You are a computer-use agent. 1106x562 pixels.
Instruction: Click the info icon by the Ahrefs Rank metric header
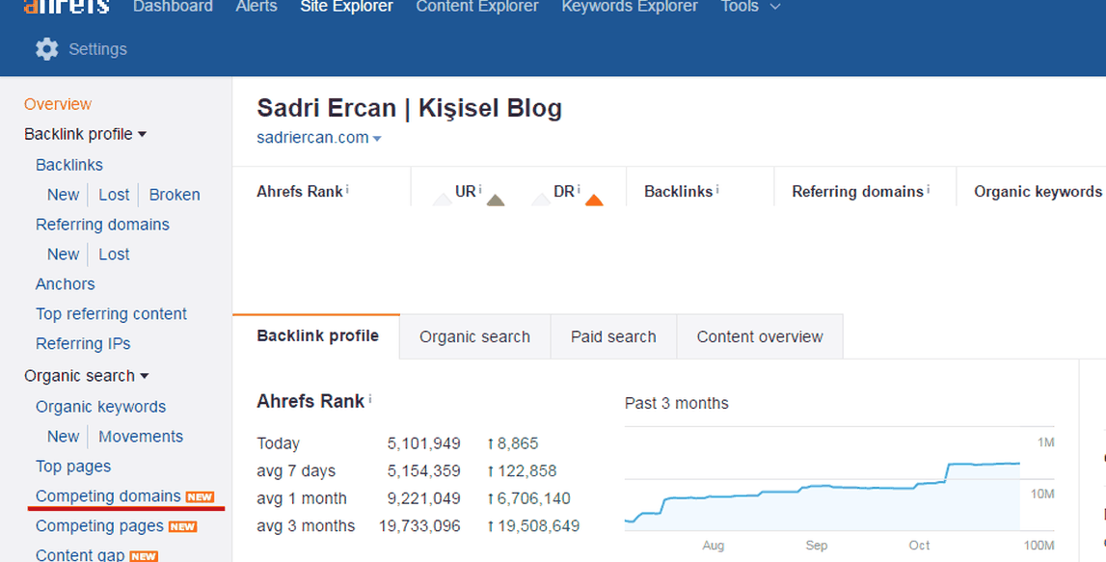point(347,189)
